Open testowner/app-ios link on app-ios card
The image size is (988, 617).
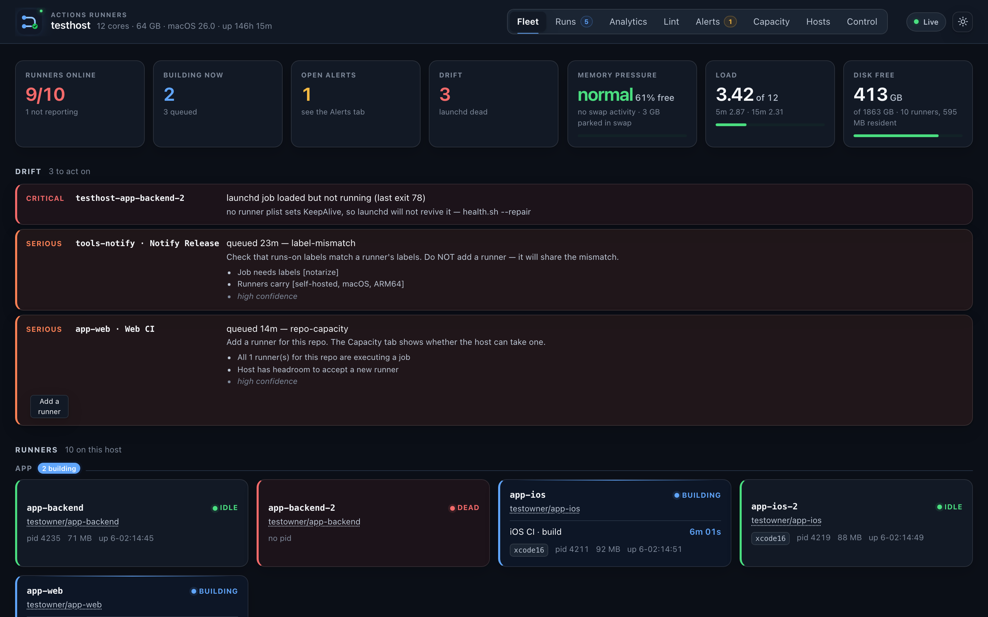[545, 508]
